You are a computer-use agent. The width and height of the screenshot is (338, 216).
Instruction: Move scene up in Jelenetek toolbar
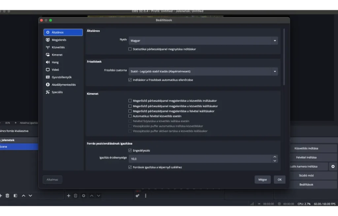pos(23,196)
